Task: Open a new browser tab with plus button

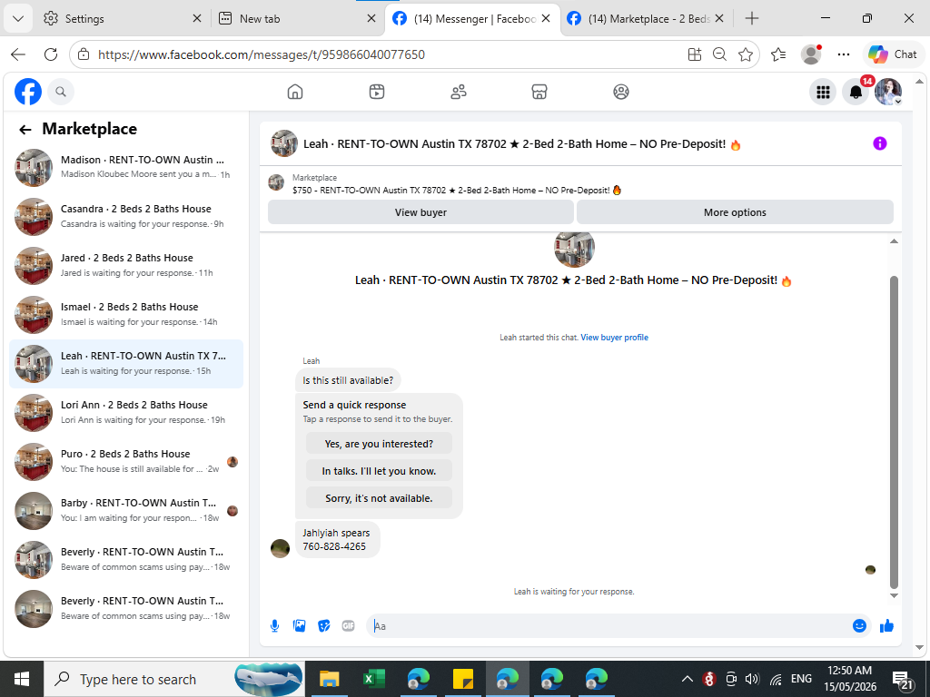Action: (x=751, y=18)
